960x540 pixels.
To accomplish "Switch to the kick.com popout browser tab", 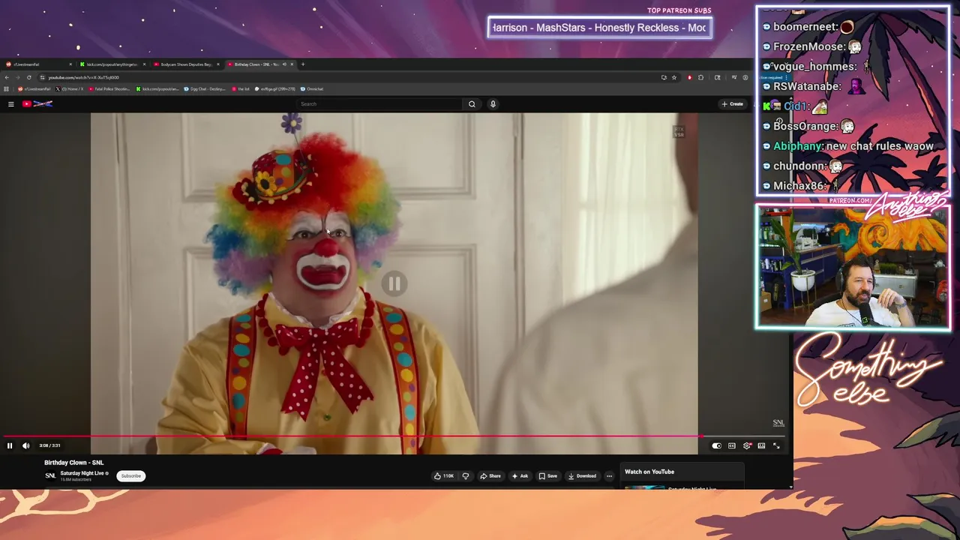I will 112,64.
